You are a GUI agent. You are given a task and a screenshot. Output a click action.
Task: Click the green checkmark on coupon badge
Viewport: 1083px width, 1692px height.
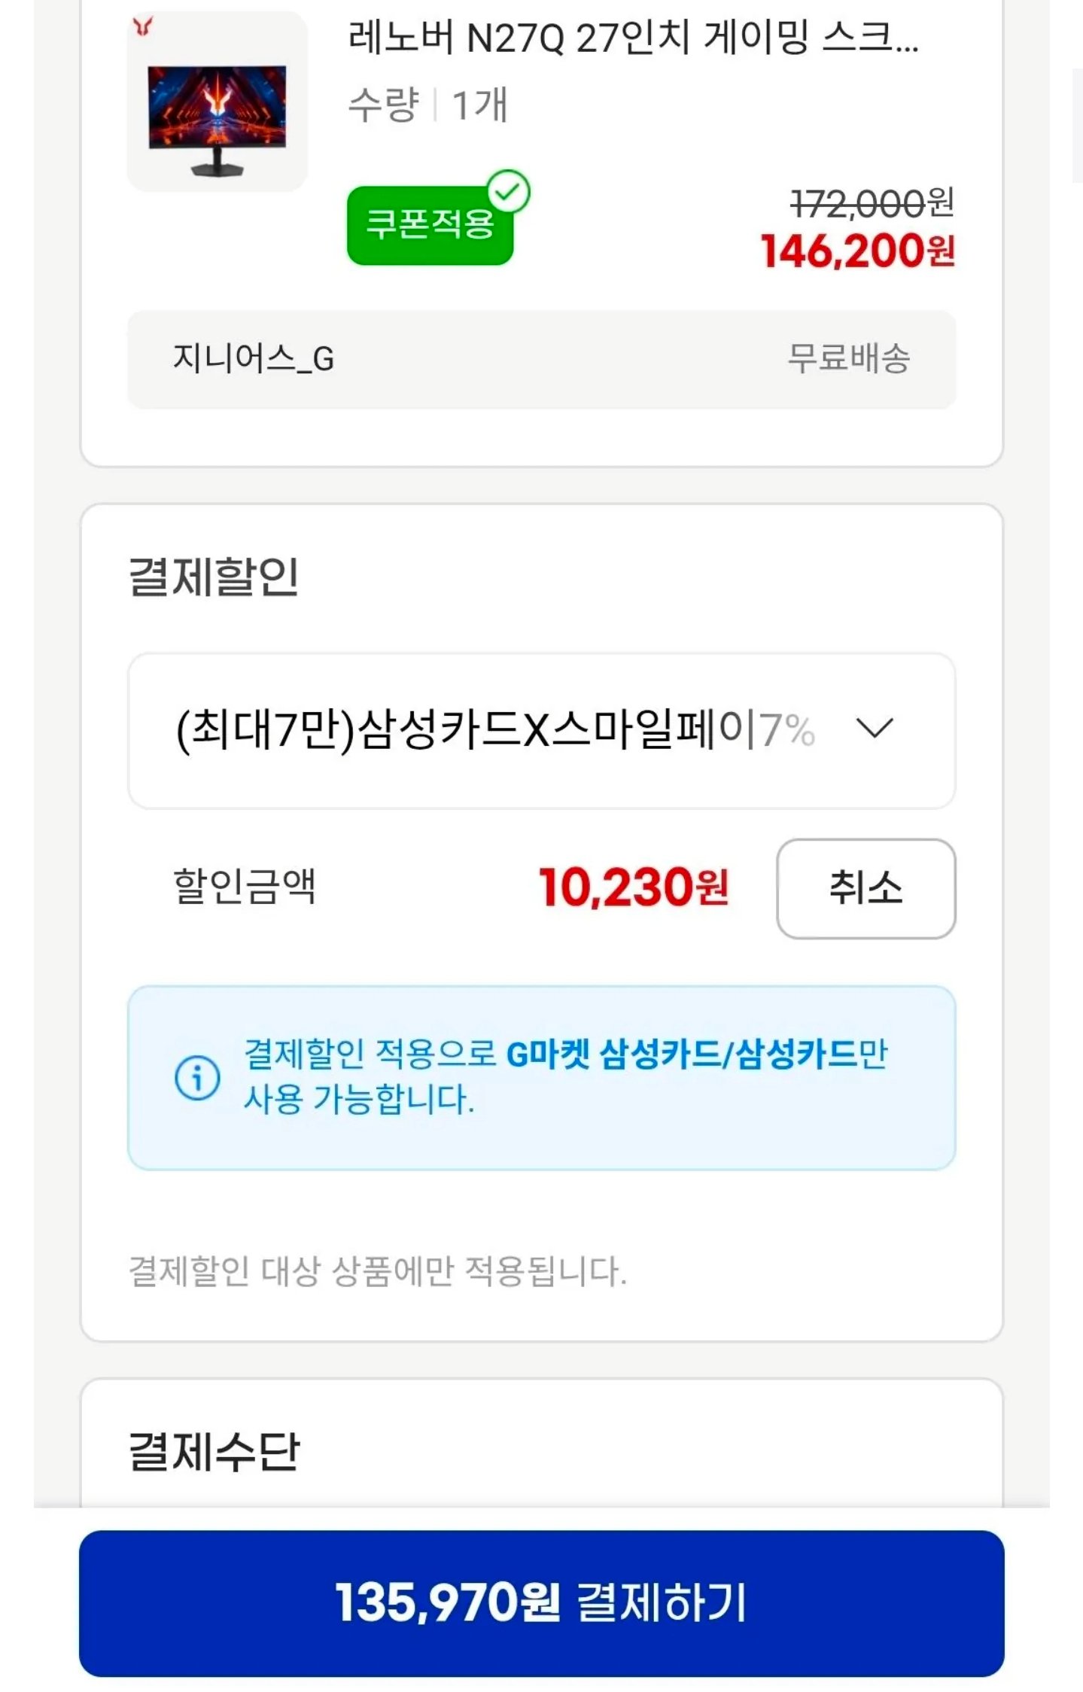pos(509,193)
